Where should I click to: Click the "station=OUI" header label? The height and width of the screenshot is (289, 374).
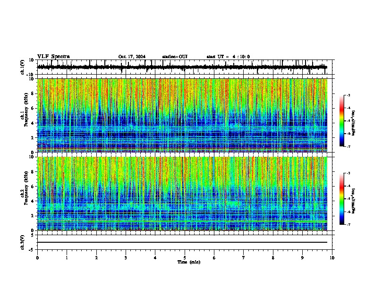[175, 57]
